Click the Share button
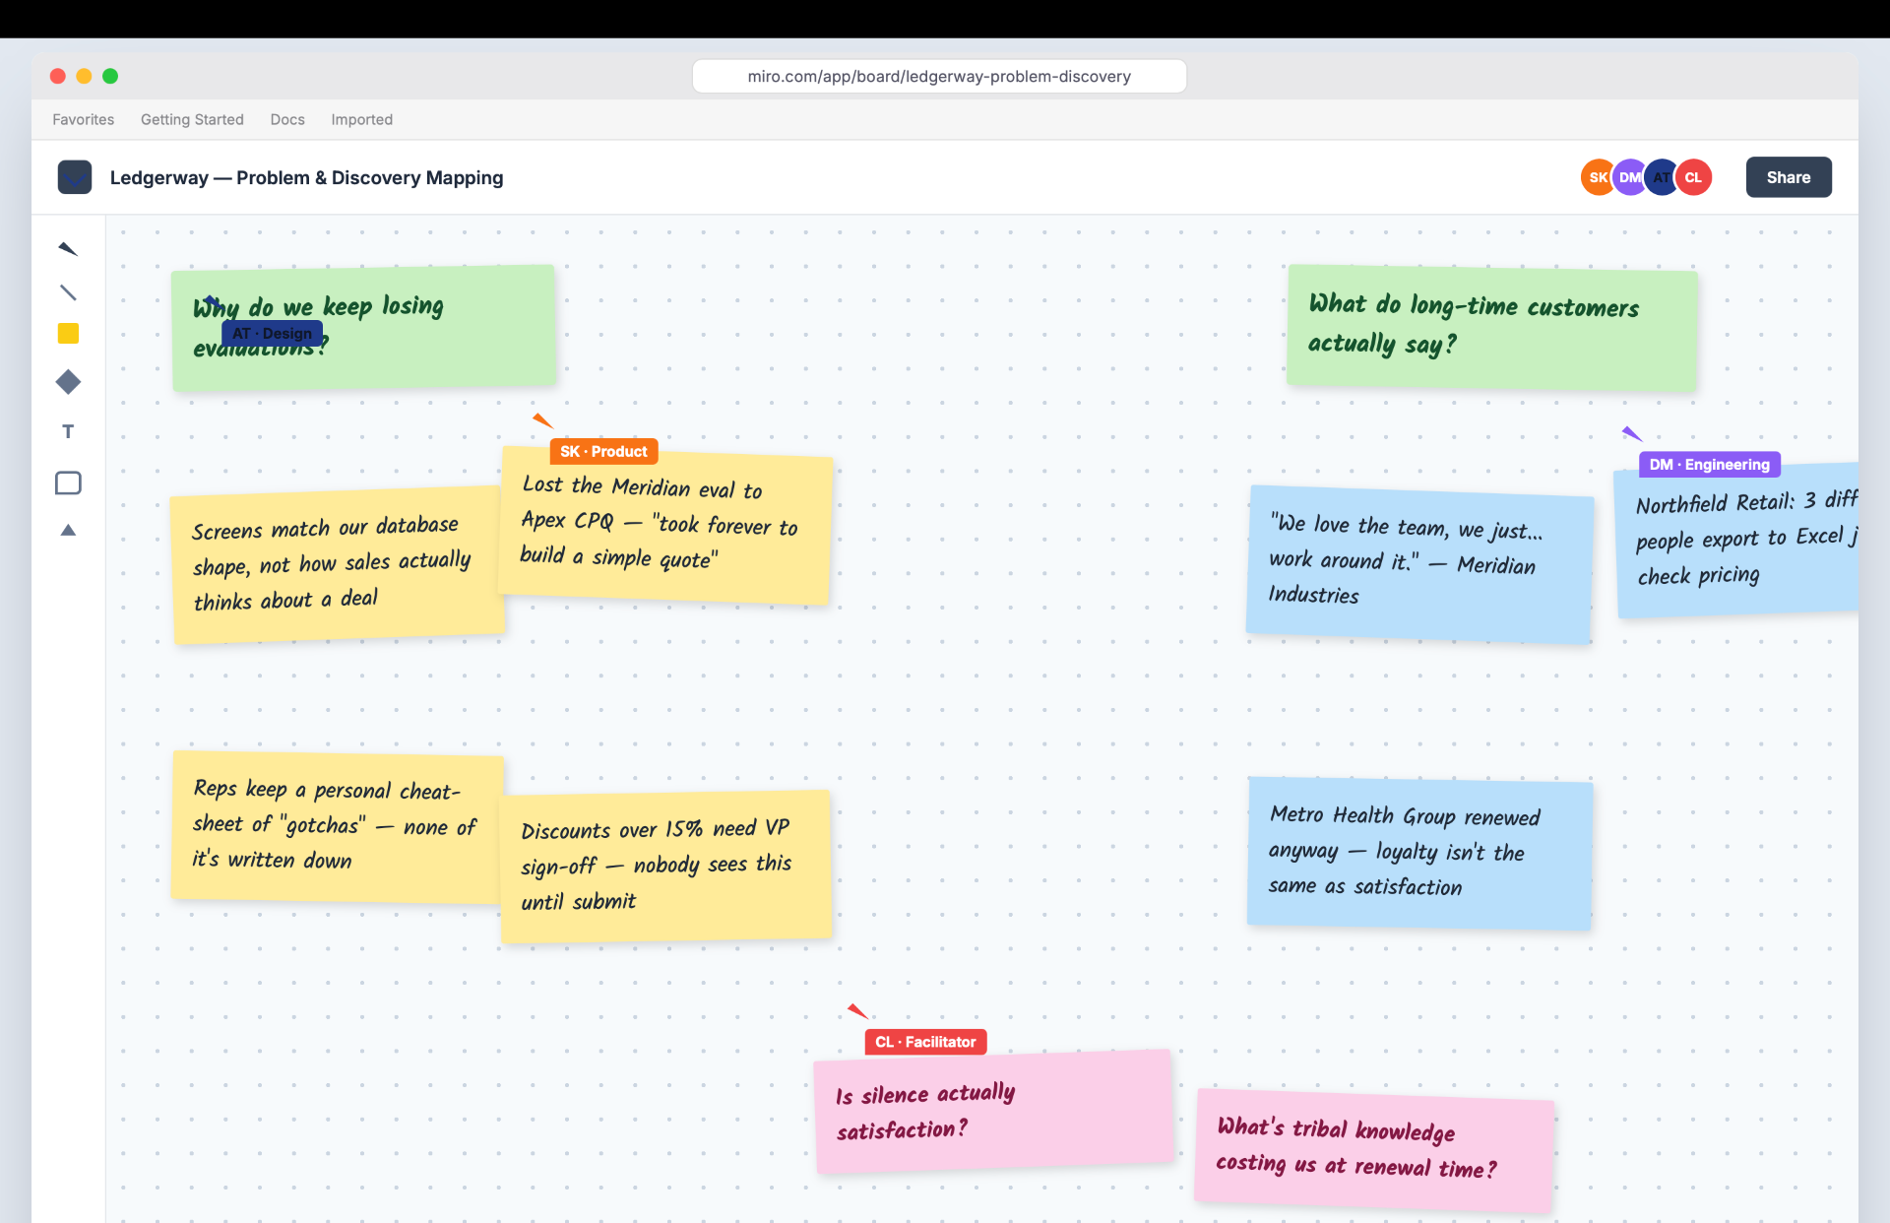 click(x=1789, y=177)
